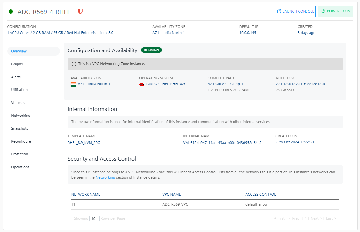Click the info icon in the VPC Networking Zone notice
Image resolution: width=360 pixels, height=232 pixels.
[73, 64]
